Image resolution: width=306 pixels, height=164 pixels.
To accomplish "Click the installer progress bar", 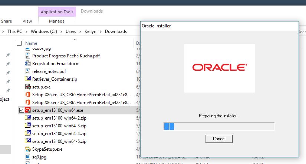I will 219,127.
